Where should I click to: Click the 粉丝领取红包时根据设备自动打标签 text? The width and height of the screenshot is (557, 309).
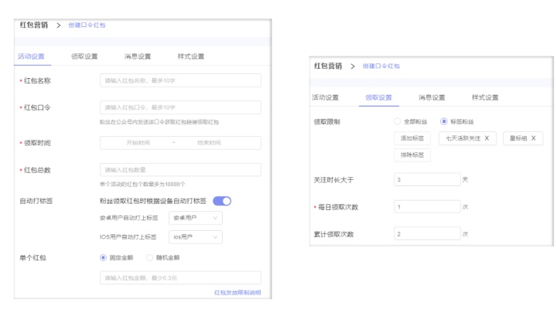click(153, 201)
